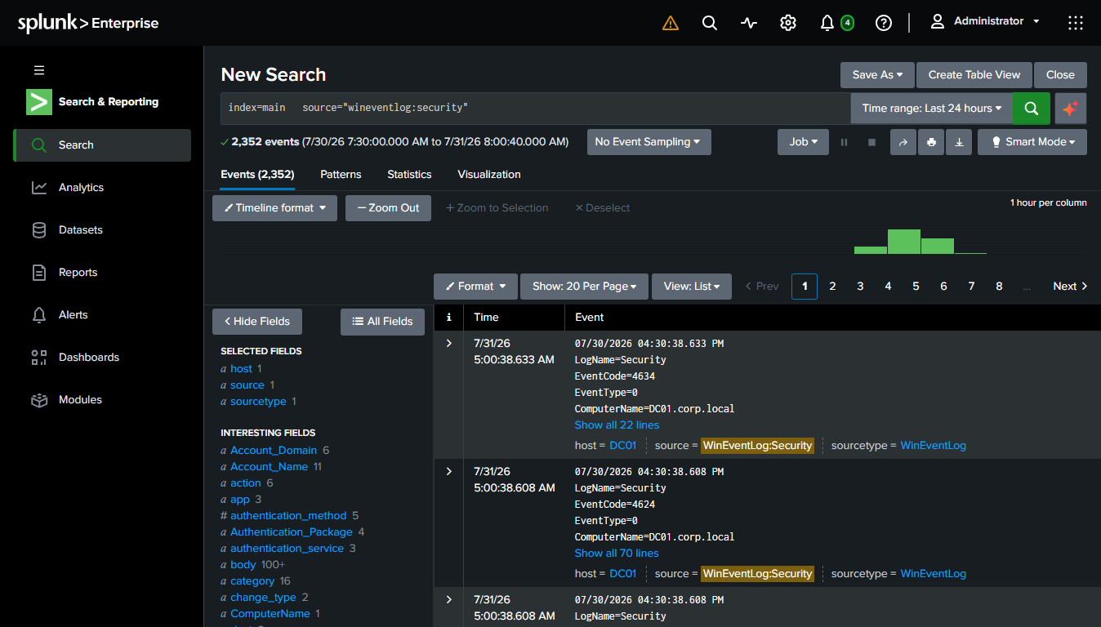The image size is (1101, 627).
Task: Click the Zoom Out timeline button
Action: (388, 208)
